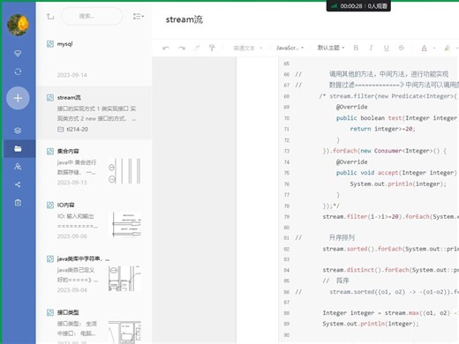
Task: Open the recent layers icon in sidebar
Action: 18,131
